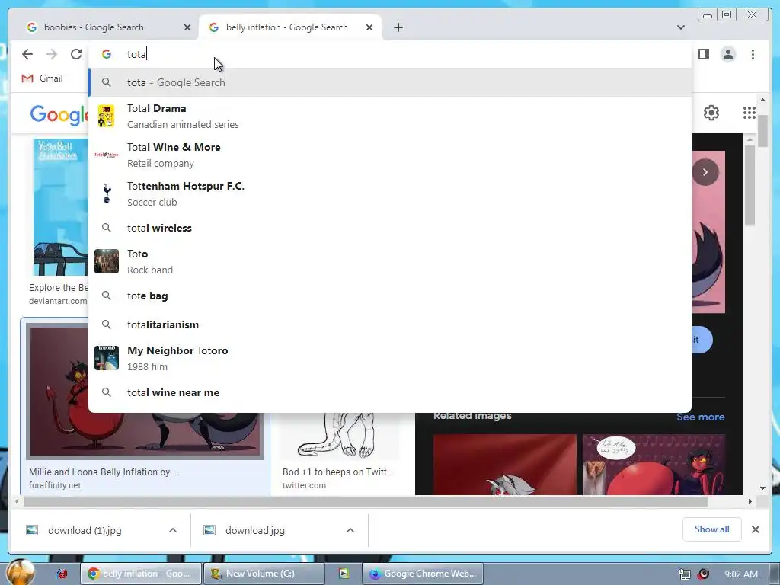Select the total wireless suggestion
This screenshot has height=585, width=780.
click(x=389, y=228)
